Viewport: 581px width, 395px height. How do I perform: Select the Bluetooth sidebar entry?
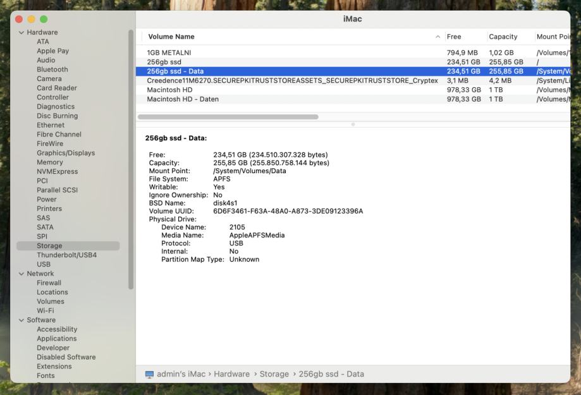pos(52,70)
